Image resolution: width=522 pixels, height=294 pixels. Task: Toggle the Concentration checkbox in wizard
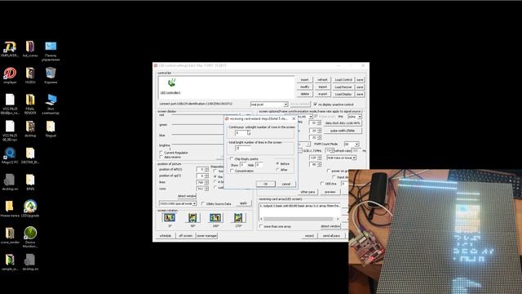232,171
